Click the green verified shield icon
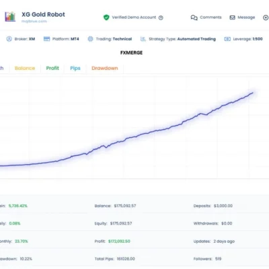The height and width of the screenshot is (269, 269). pos(106,17)
